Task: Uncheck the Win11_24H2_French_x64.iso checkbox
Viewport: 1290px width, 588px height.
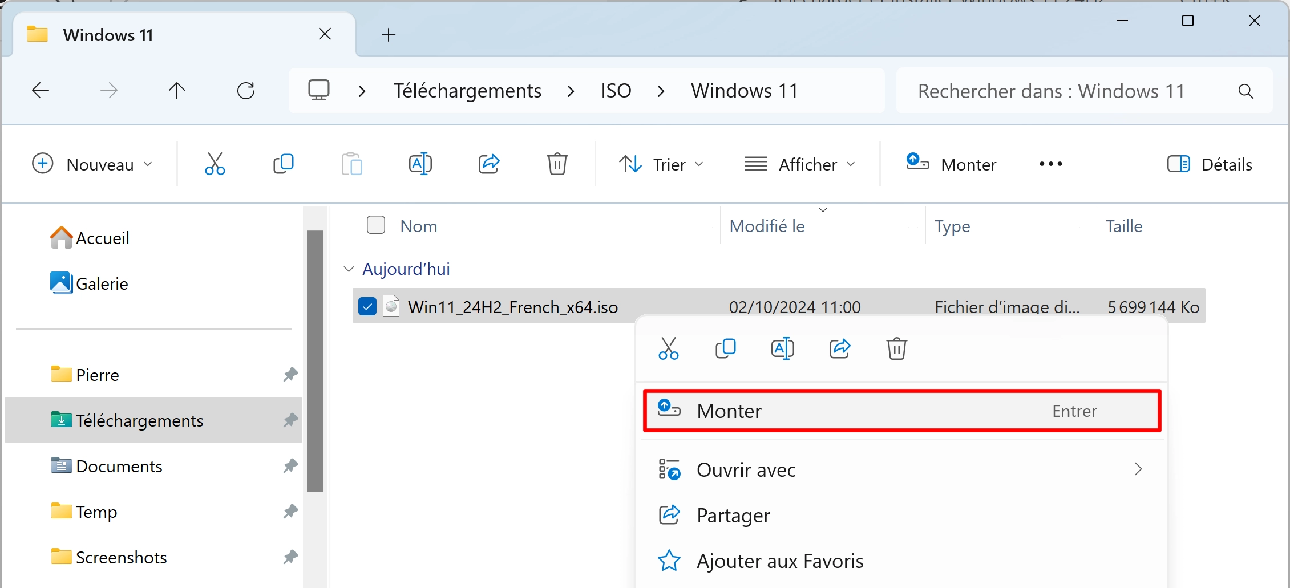Action: tap(367, 306)
